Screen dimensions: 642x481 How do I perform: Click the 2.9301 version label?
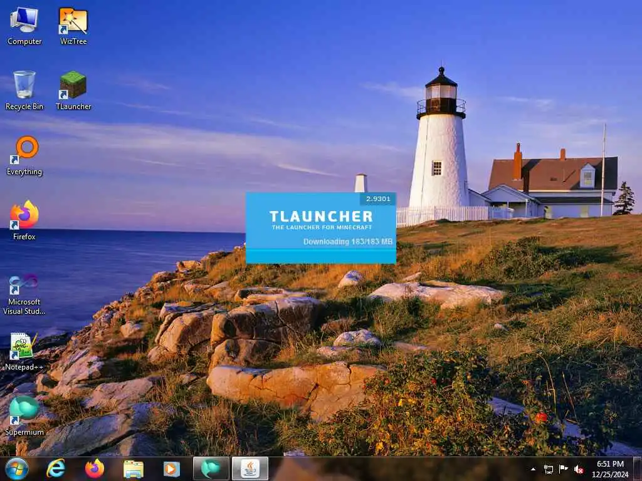coord(378,199)
